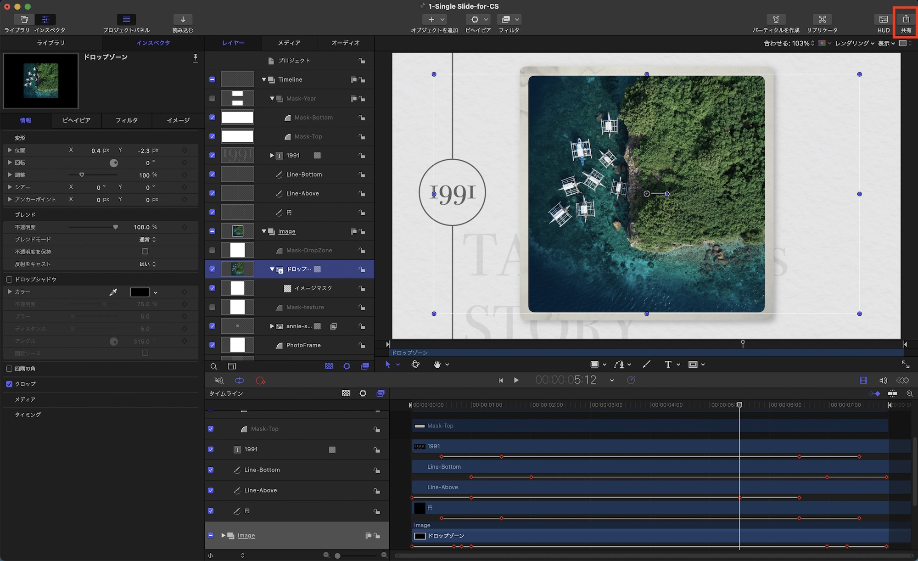Toggle the loop playback icon
The height and width of the screenshot is (561, 918).
(x=239, y=381)
